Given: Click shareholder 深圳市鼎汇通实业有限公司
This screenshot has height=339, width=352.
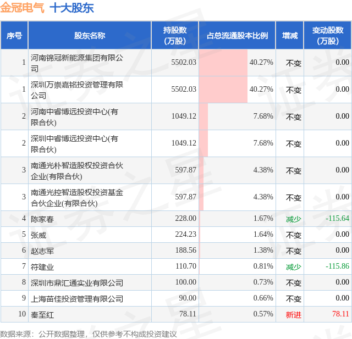Looking at the screenshot, I should pyautogui.click(x=77, y=283).
